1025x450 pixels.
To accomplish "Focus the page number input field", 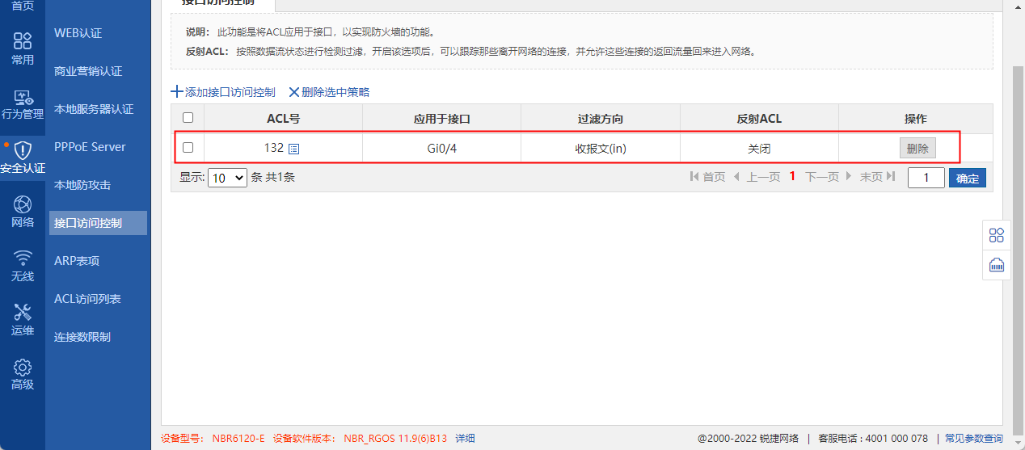I will [926, 178].
